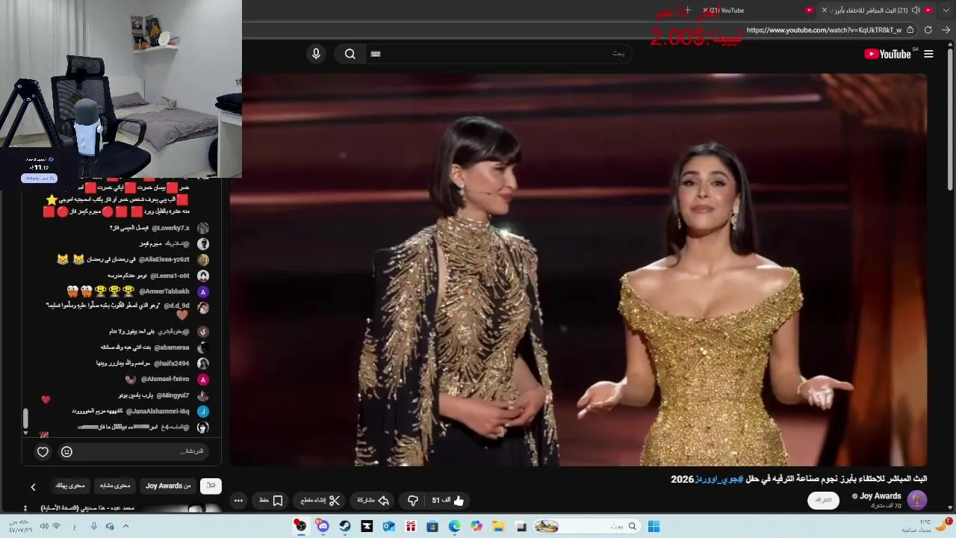Open Discord from taskbar
The height and width of the screenshot is (538, 956).
click(323, 526)
